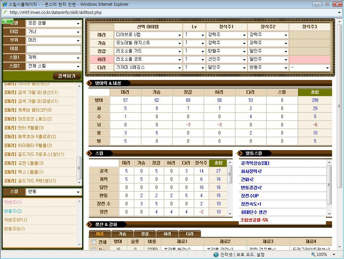This screenshot has width=344, height=259.
Task: Switch to the 가슴 tab in 생산 & 강화
Action: [122, 234]
